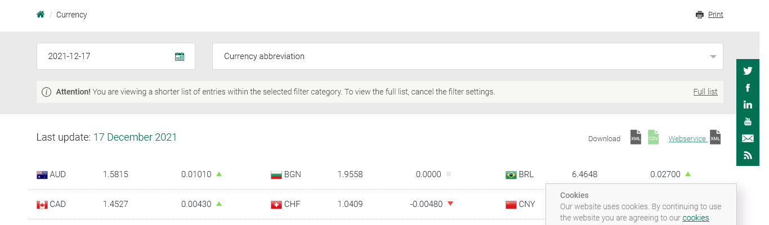Click the home breadcrumb icon
The image size is (769, 225).
click(x=41, y=15)
